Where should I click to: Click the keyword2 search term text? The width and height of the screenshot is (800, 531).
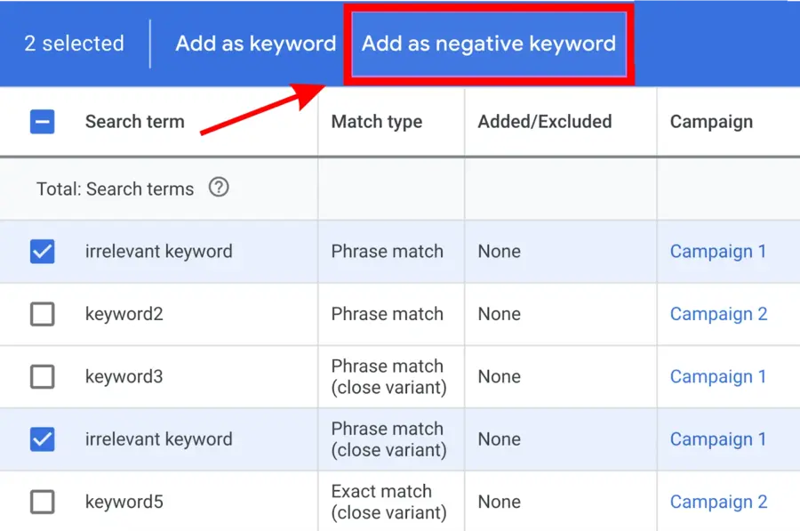coord(124,314)
